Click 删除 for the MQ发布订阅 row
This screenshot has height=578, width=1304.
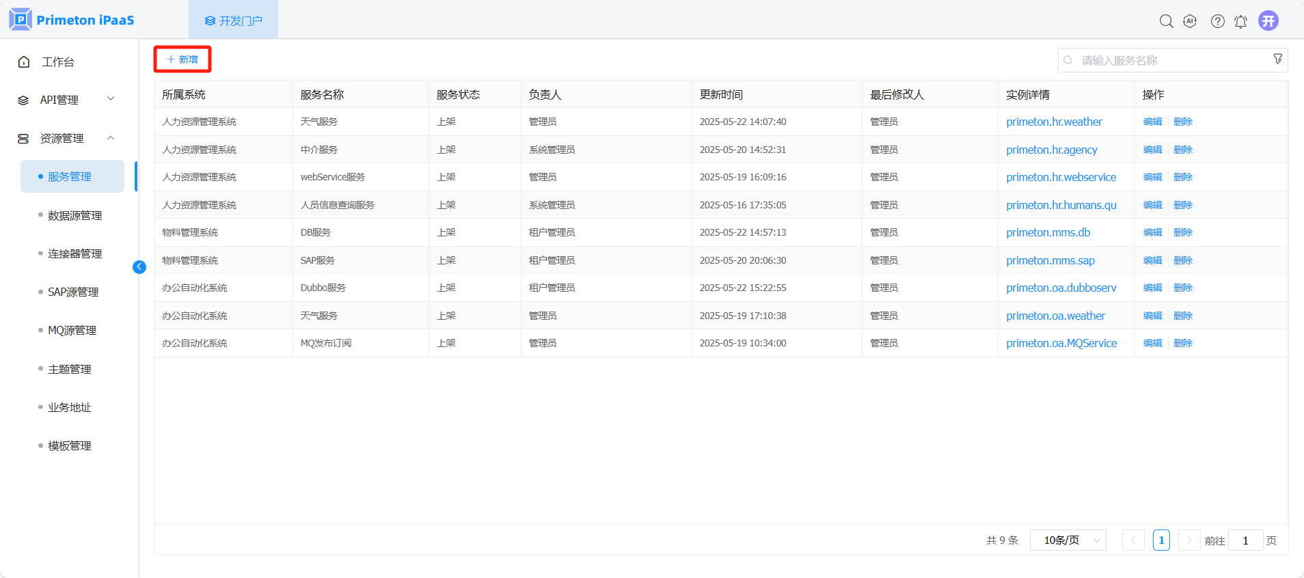point(1183,343)
